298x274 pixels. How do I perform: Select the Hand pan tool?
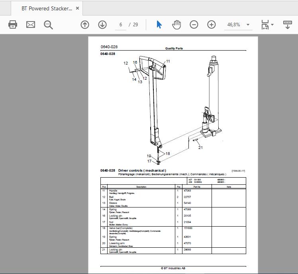[x=176, y=25]
